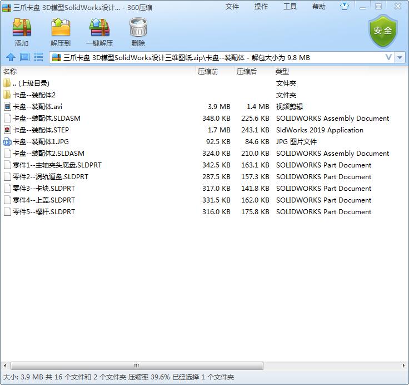The height and width of the screenshot is (385, 409).
Task: Select 零件2--涡轨道盘.SLDPRT file name
Action: click(51, 176)
